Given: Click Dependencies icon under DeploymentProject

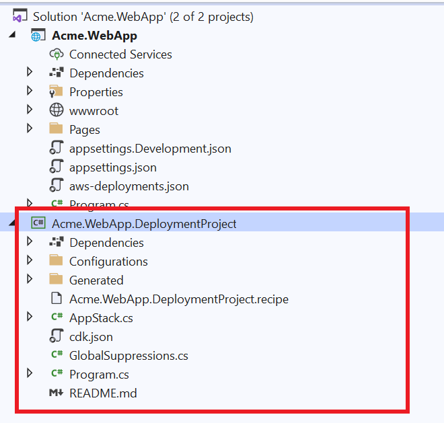Looking at the screenshot, I should pos(57,242).
